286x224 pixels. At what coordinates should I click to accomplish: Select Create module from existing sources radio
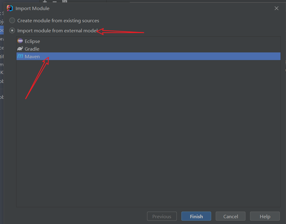12,20
